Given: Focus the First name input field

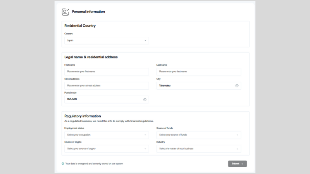Looking at the screenshot, I should tap(107, 72).
